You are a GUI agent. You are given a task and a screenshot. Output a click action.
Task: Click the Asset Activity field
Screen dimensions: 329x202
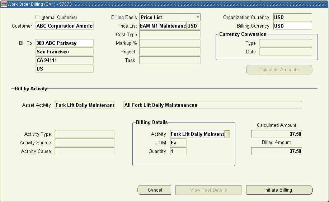click(x=85, y=105)
